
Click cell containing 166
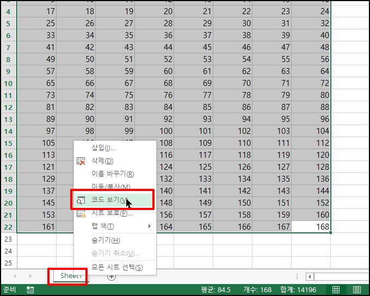tap(232, 227)
